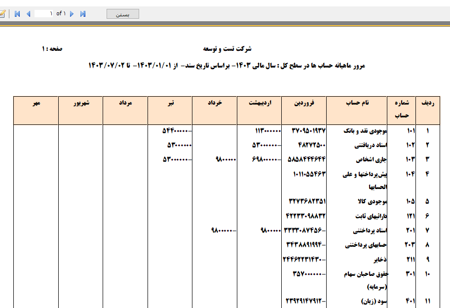Click the ردیف column header
Viewport: 450px width, 308px height.
pos(428,111)
